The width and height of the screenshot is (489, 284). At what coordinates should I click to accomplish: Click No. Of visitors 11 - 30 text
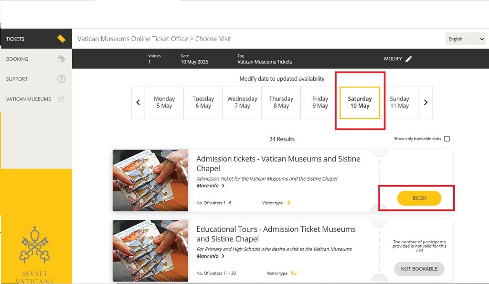216,273
